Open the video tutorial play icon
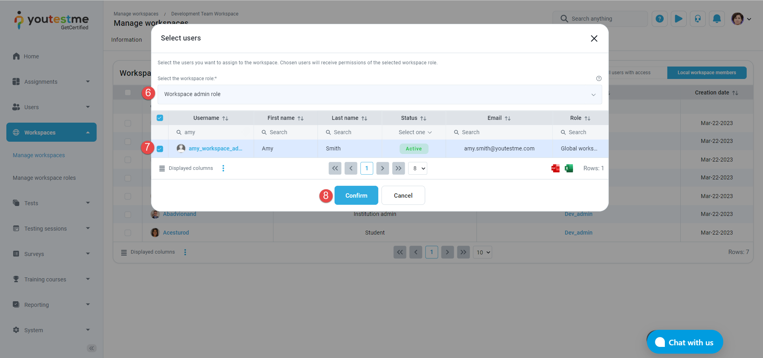 point(678,19)
